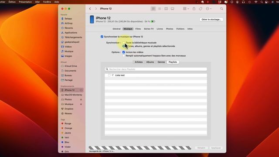Viewport: 279px width, 157px height.
Task: Show the Genres segment
Action: (161, 62)
